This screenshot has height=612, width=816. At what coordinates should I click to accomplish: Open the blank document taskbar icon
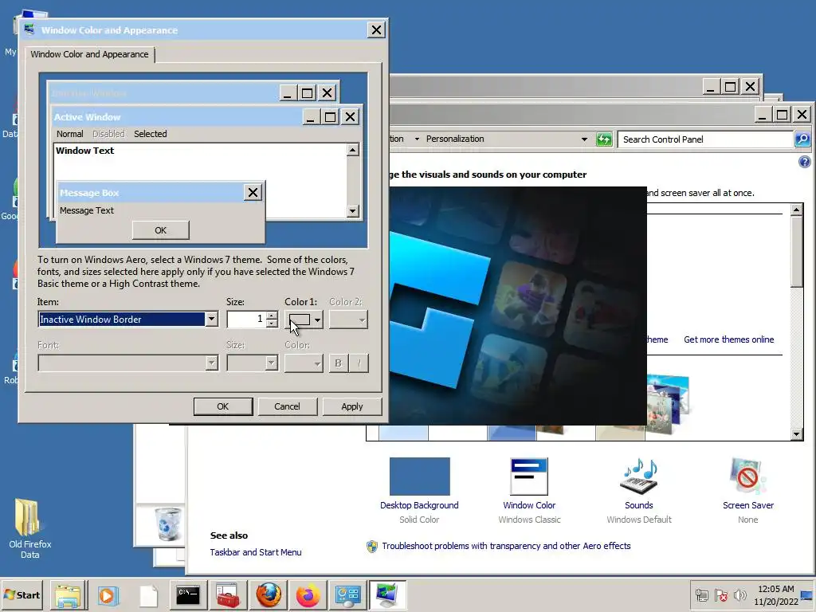coord(148,595)
